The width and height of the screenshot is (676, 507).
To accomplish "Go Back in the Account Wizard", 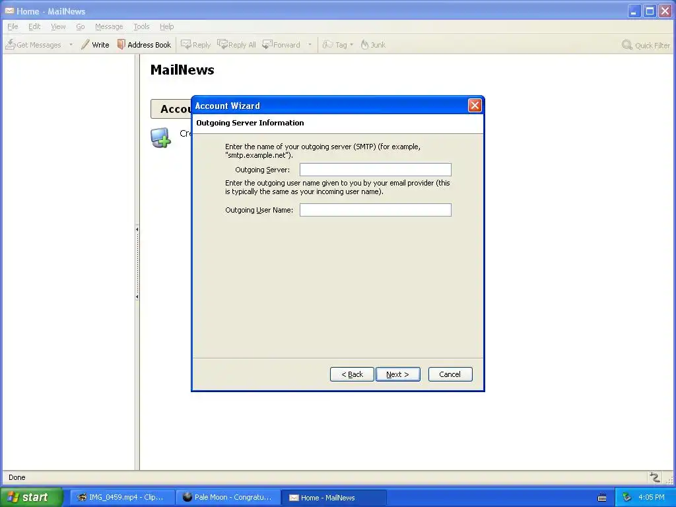I will [x=353, y=374].
